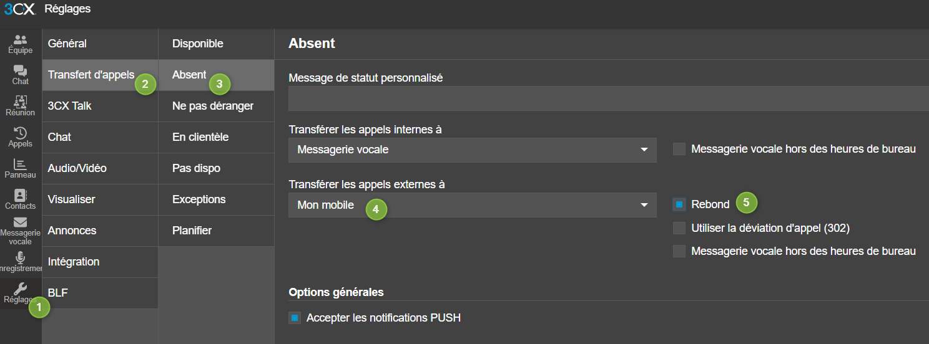Disable Accepter les notifications PUSH
Screen dimensions: 929x344
[x=295, y=318]
